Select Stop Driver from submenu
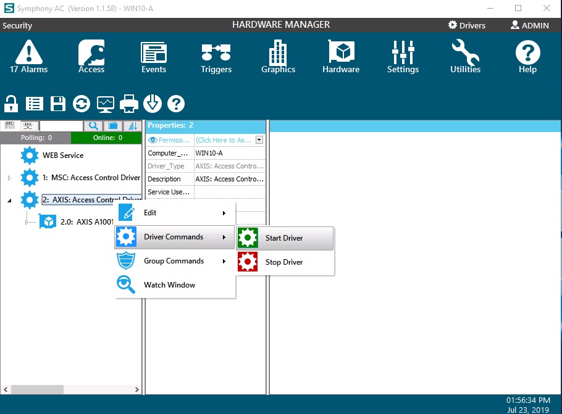562x414 pixels. click(x=285, y=262)
